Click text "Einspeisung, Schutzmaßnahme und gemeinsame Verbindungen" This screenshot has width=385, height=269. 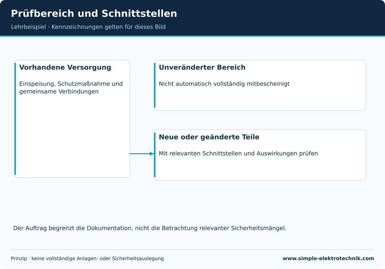[71, 88]
